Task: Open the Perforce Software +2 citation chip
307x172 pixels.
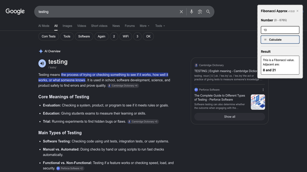Action: click(x=70, y=168)
